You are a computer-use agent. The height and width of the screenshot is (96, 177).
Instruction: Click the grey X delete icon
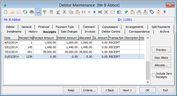click(106, 12)
